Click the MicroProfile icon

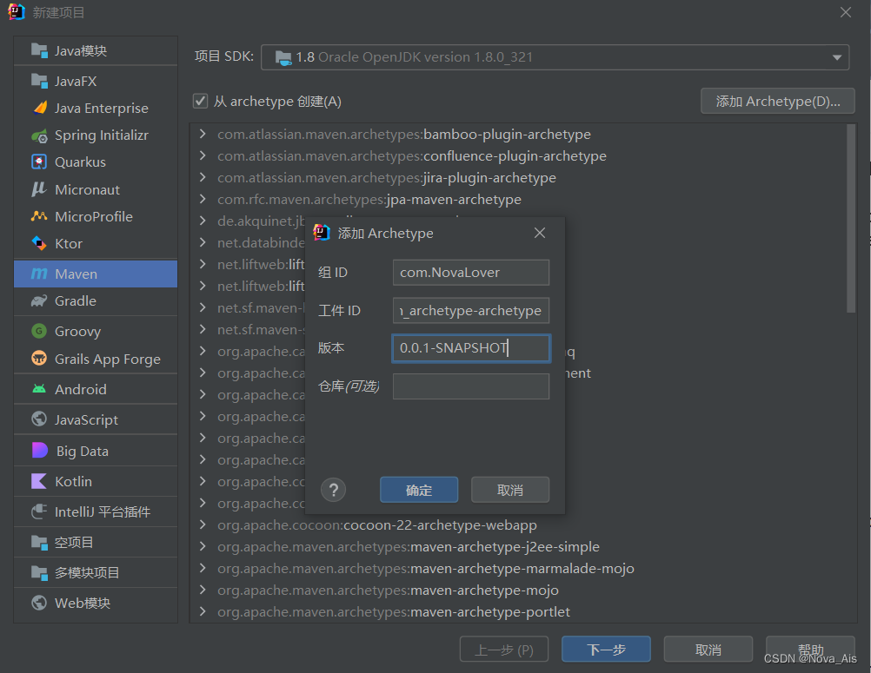(39, 216)
